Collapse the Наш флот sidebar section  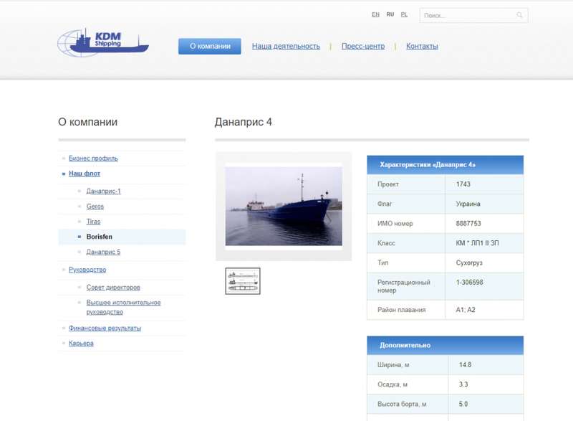pos(85,174)
